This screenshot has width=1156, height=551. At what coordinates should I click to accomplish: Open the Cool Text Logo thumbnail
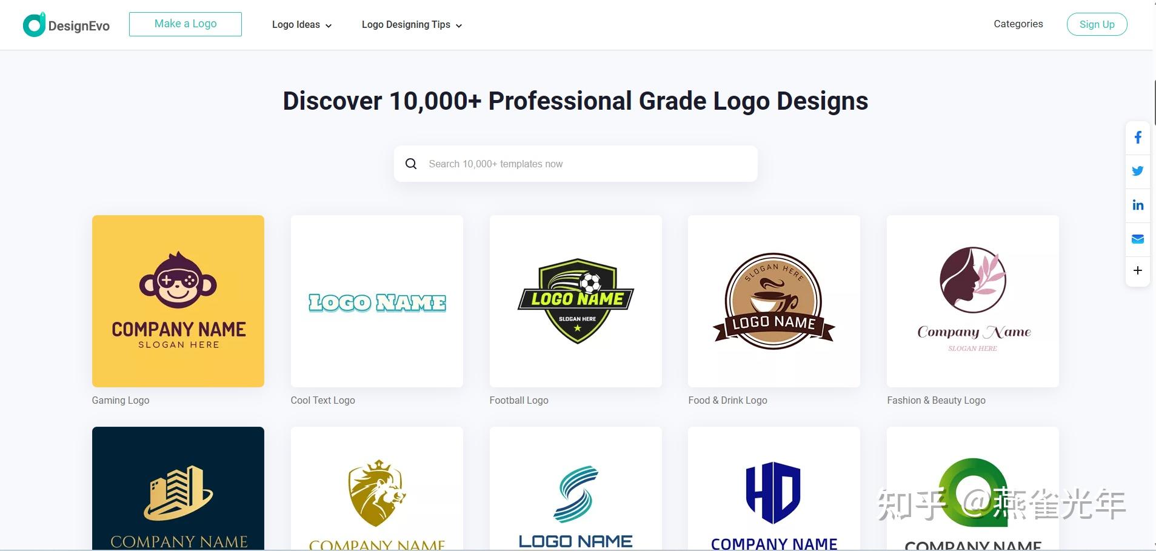377,301
